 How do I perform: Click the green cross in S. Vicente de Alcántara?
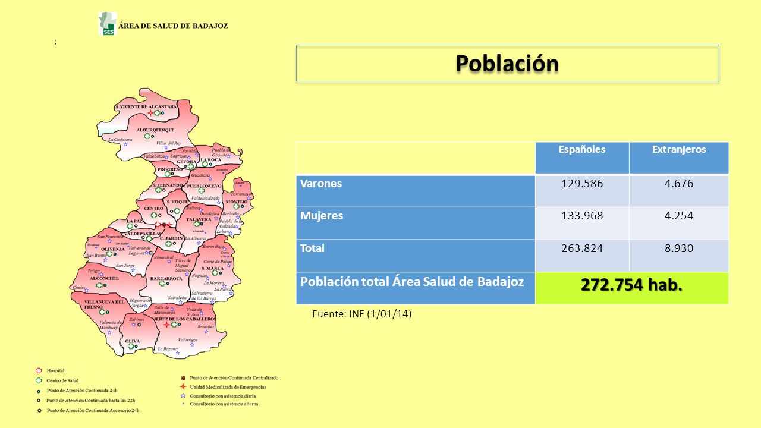(157, 112)
